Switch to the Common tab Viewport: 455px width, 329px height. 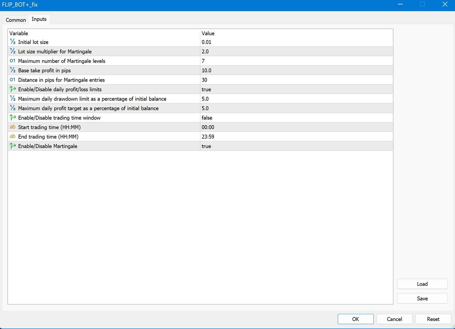pos(16,20)
